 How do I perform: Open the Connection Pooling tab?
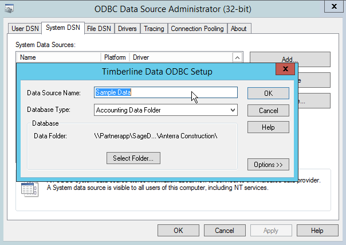click(x=197, y=29)
